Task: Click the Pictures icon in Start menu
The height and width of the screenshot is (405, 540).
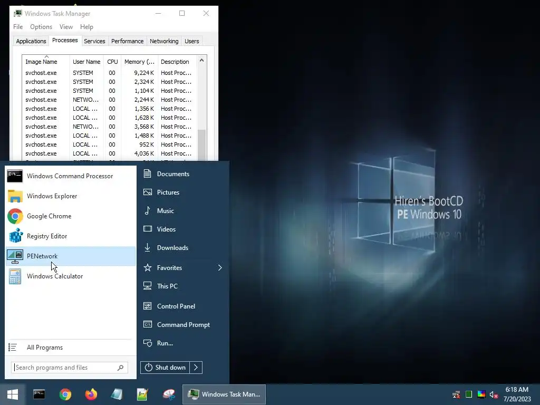Action: (x=148, y=192)
